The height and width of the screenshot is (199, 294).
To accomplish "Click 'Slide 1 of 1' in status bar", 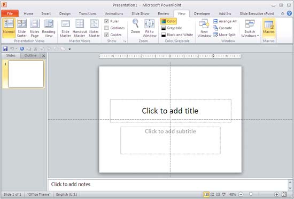I will click(12, 195).
